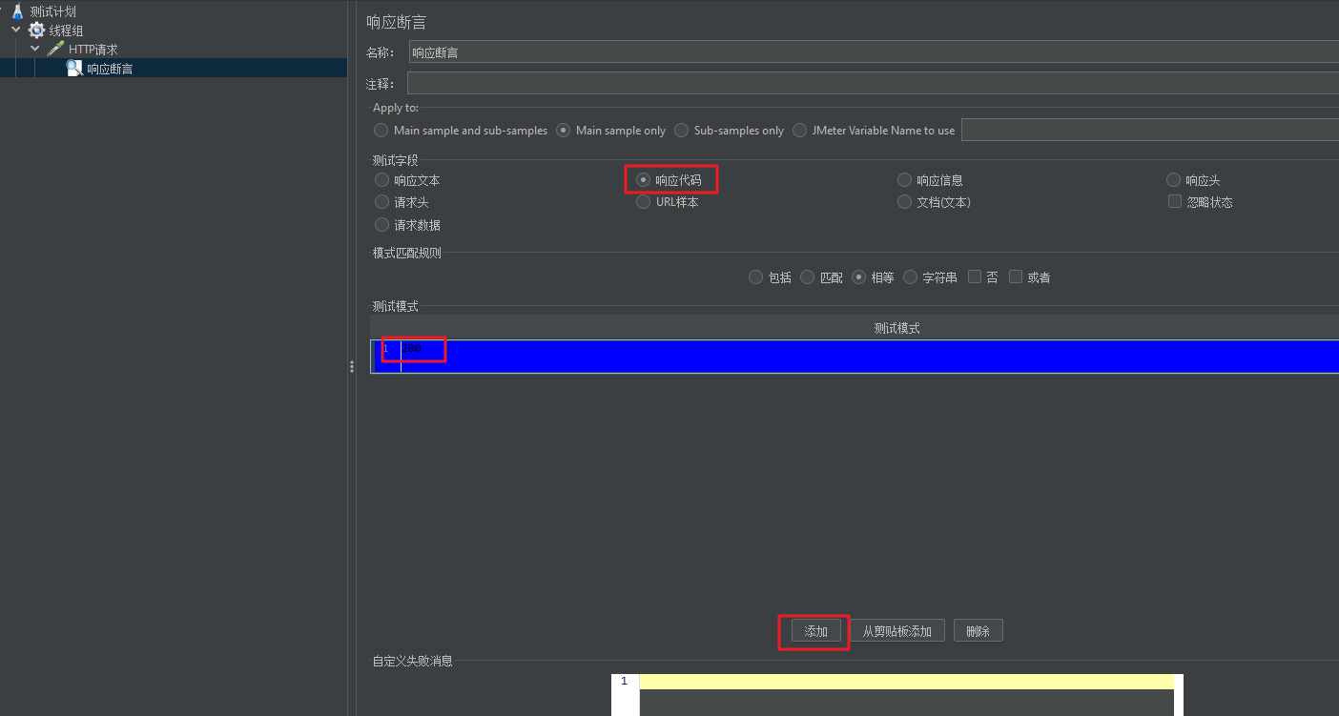Focus the 注释 input field

click(x=873, y=84)
